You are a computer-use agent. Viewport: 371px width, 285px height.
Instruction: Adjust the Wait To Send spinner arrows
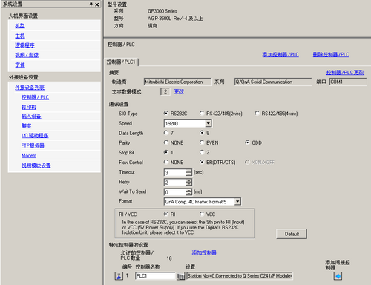[188, 192]
